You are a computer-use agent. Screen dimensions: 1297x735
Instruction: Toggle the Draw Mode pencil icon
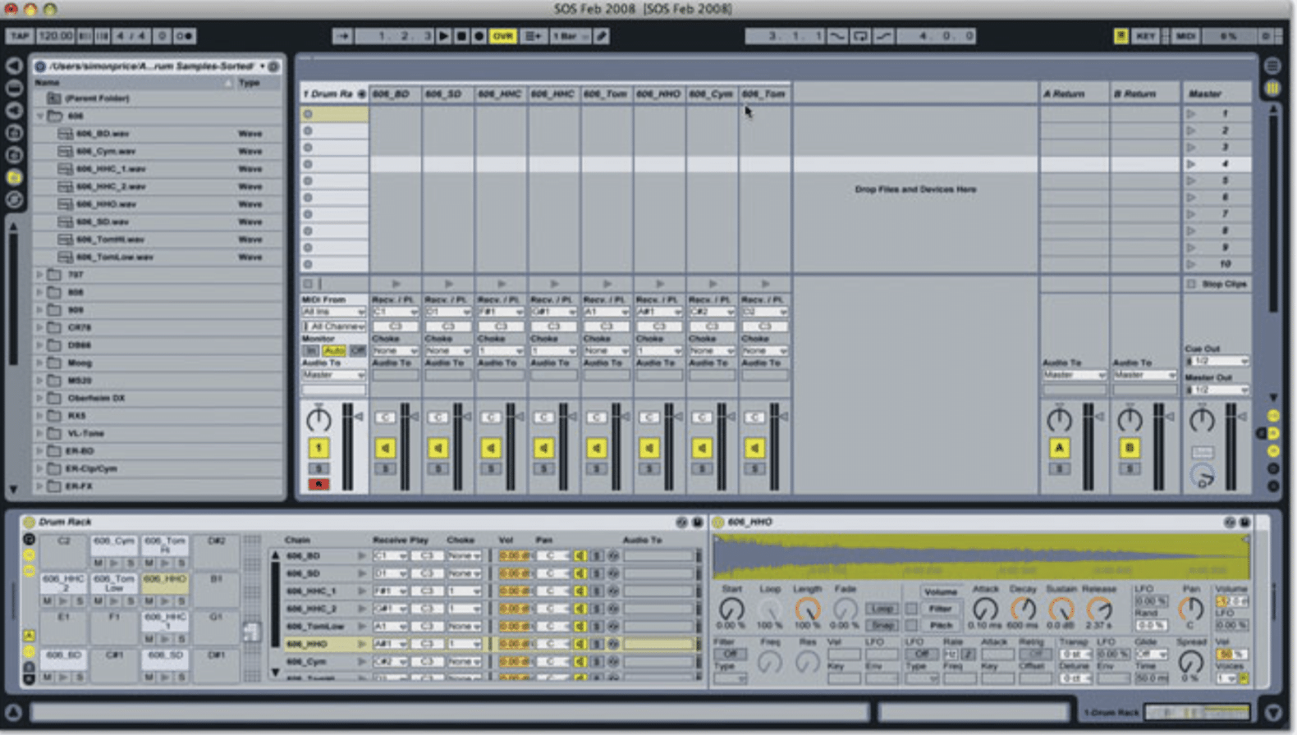click(x=602, y=36)
